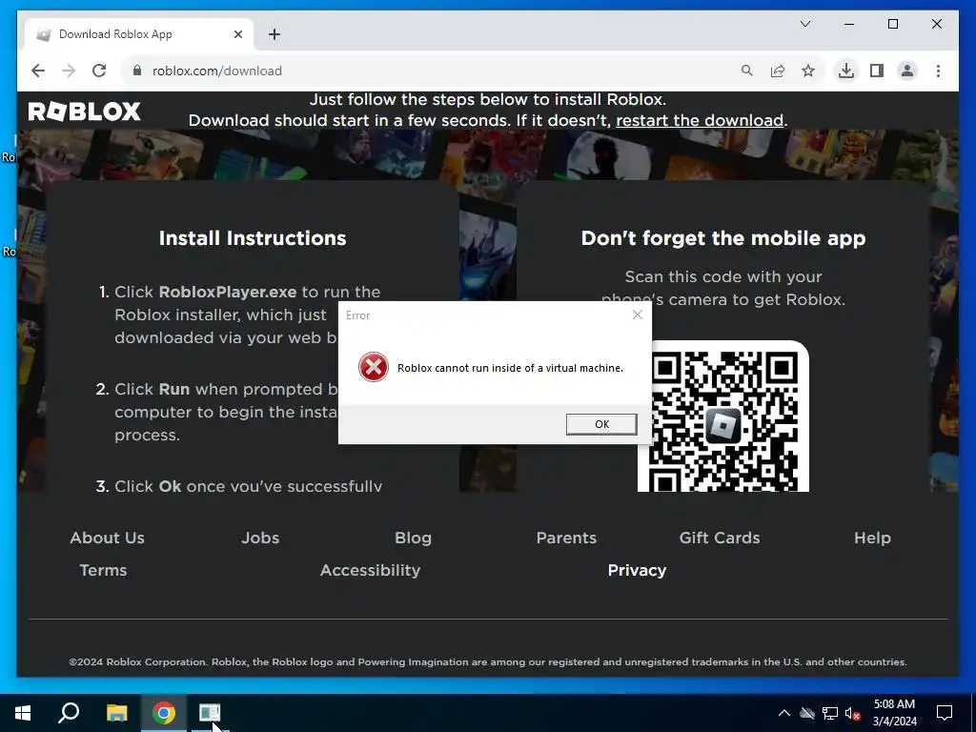
Task: Click the address bar showing roblox.com/download
Action: click(436, 71)
